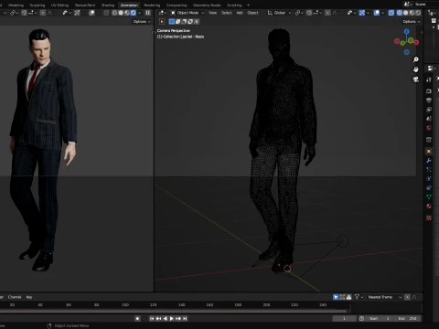The image size is (439, 329).
Task: Toggle proportional editing in right viewport
Action: coord(327,13)
